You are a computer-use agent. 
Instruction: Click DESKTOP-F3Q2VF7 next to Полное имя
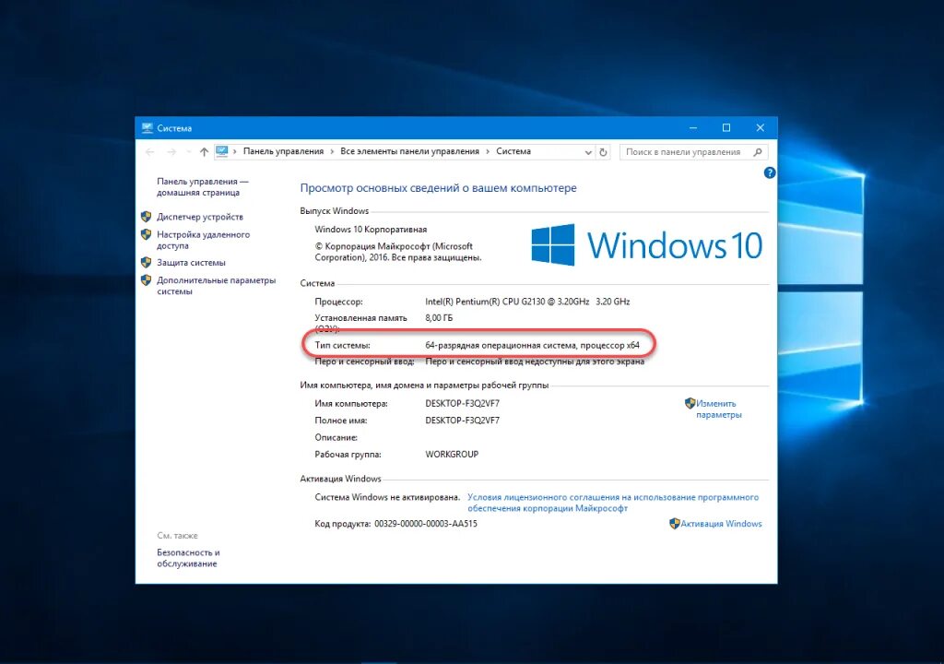[x=463, y=420]
